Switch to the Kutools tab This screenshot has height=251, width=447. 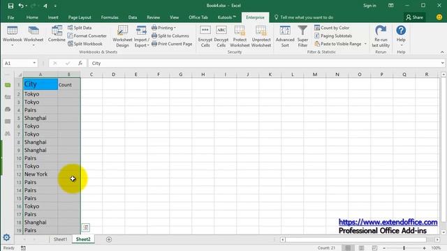[x=226, y=17]
